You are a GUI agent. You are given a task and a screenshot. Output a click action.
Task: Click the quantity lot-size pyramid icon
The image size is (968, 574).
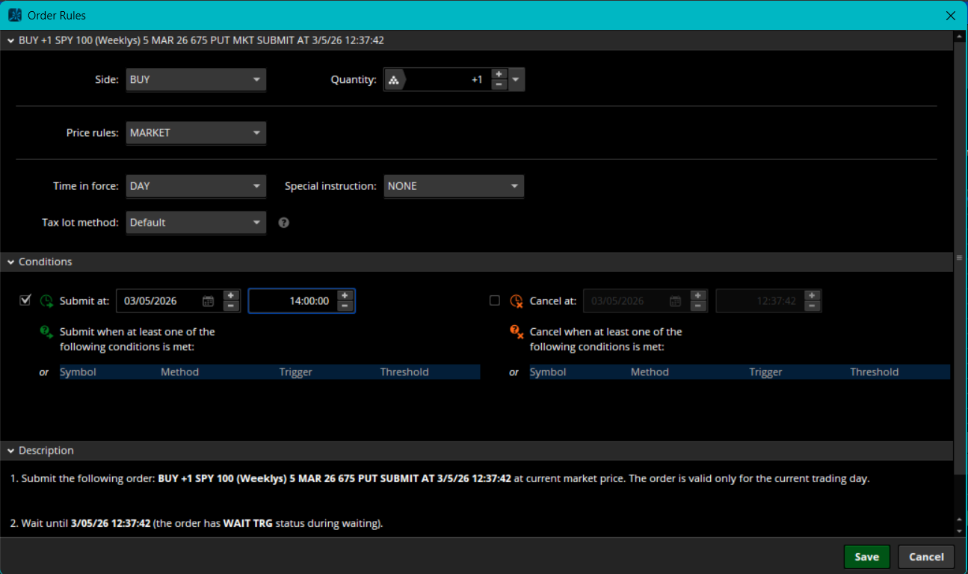394,80
